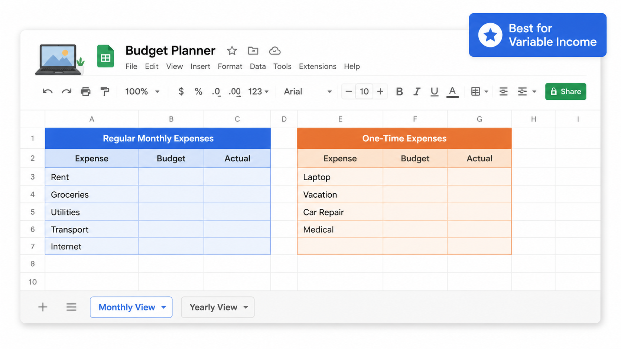Select column E header
This screenshot has width=621, height=349.
pos(340,119)
